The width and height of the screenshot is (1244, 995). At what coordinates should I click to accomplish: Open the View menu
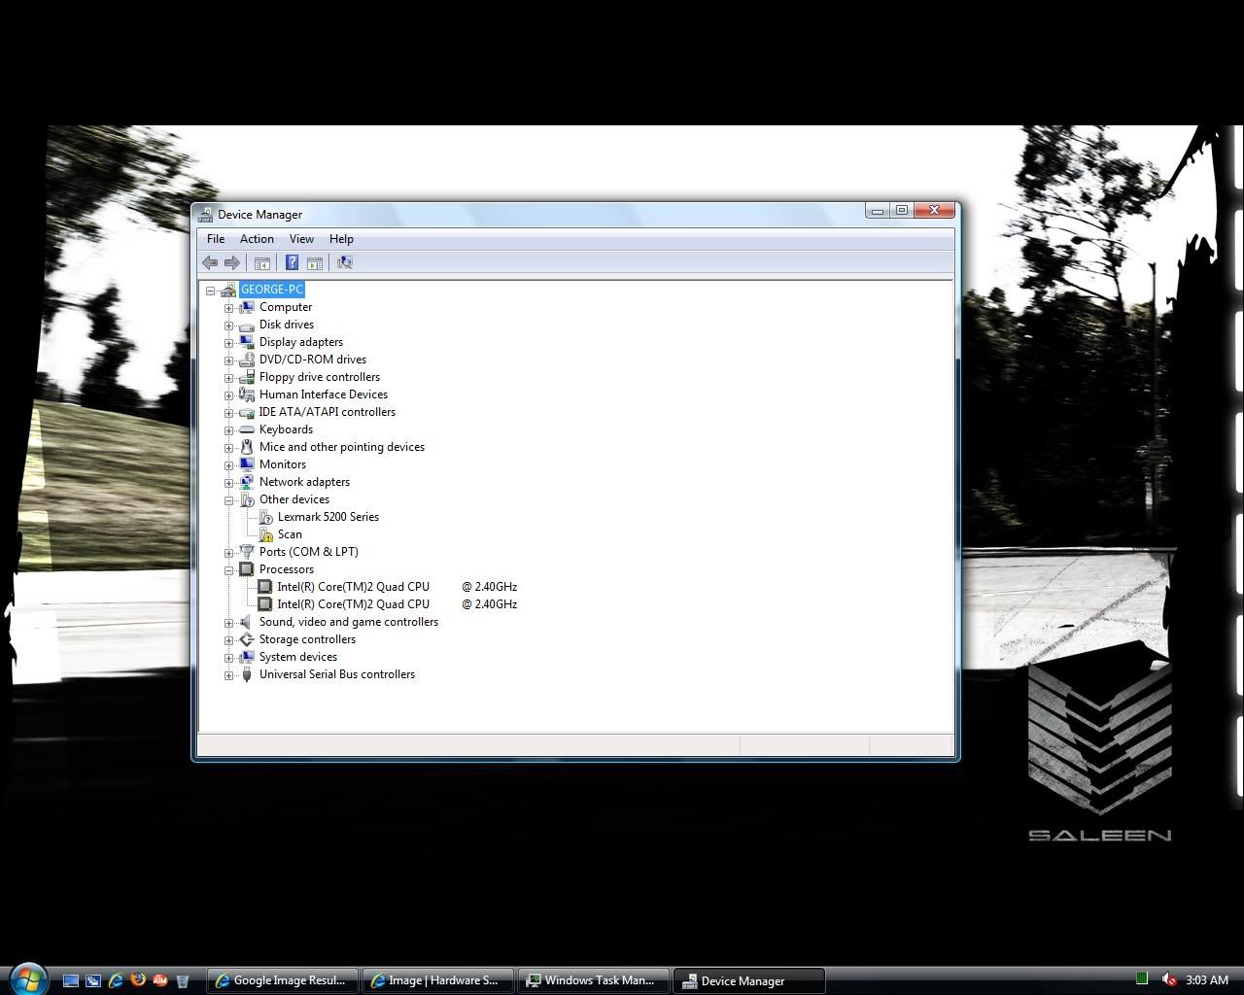(301, 239)
